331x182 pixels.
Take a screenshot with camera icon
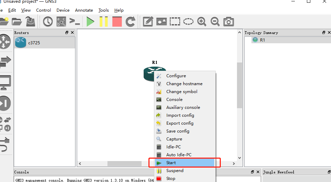point(229,22)
